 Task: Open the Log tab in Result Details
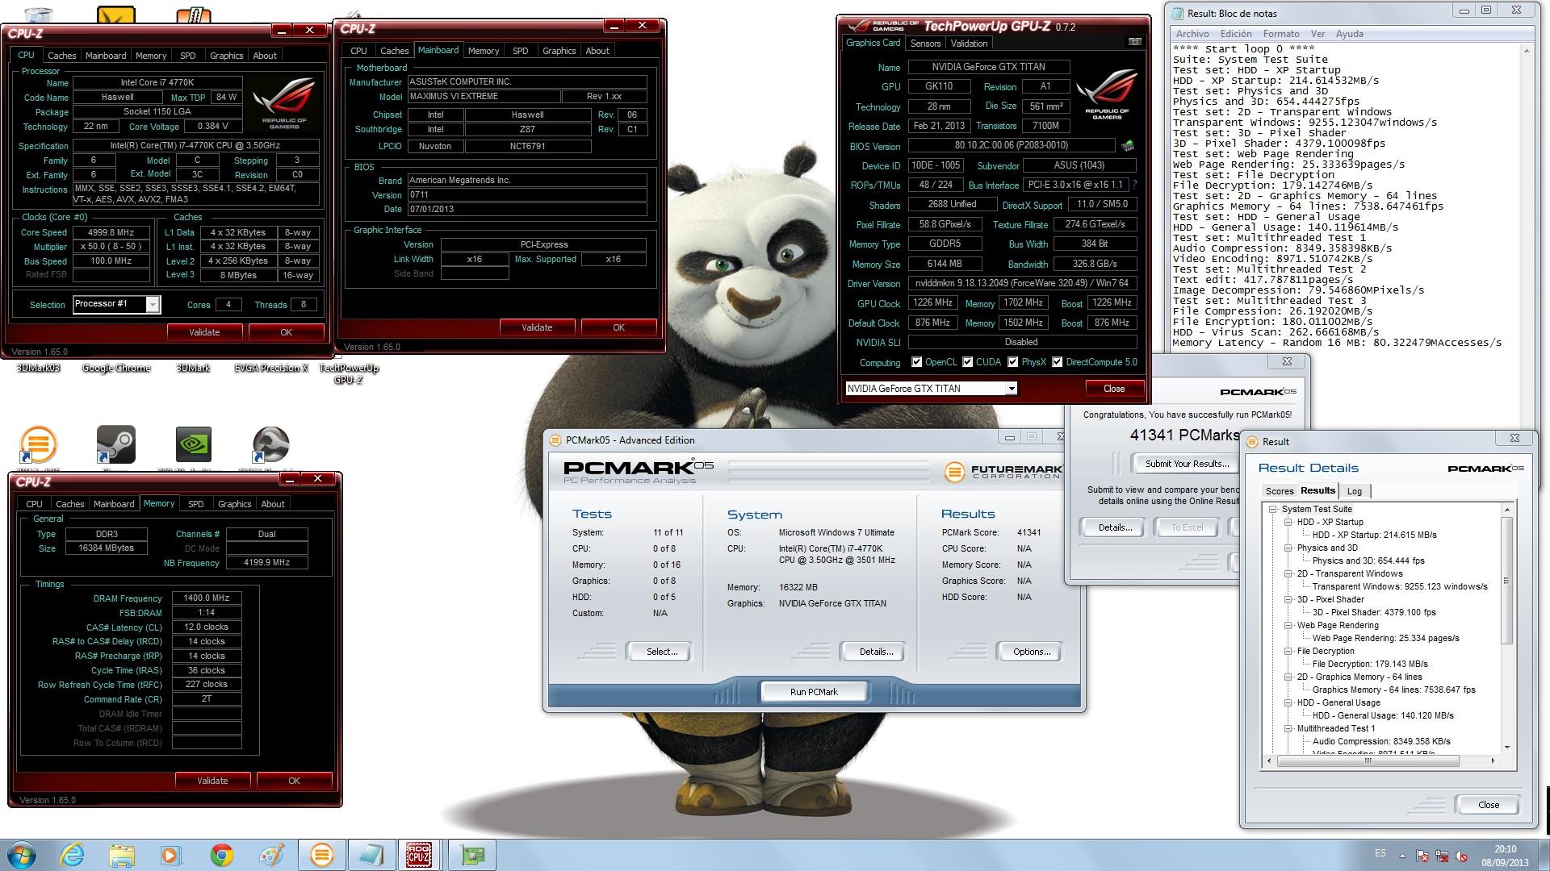click(x=1355, y=491)
